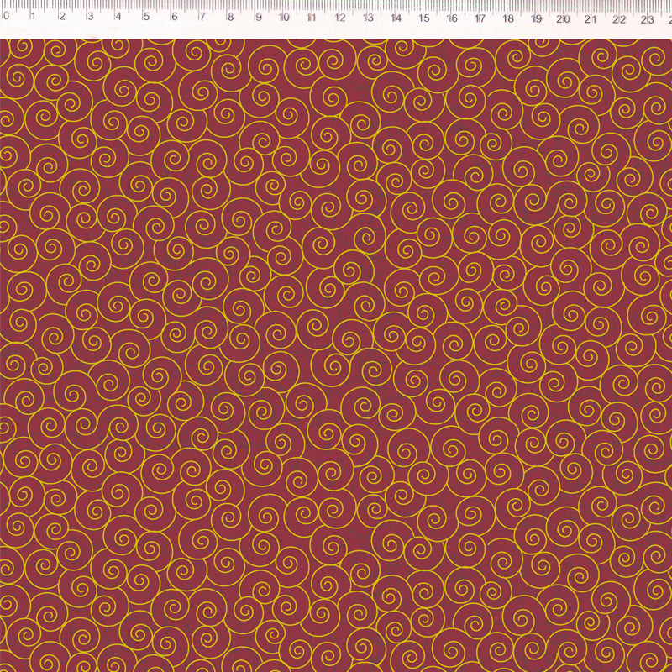Click the ruler number 18
The height and width of the screenshot is (672, 672).
pos(508,18)
